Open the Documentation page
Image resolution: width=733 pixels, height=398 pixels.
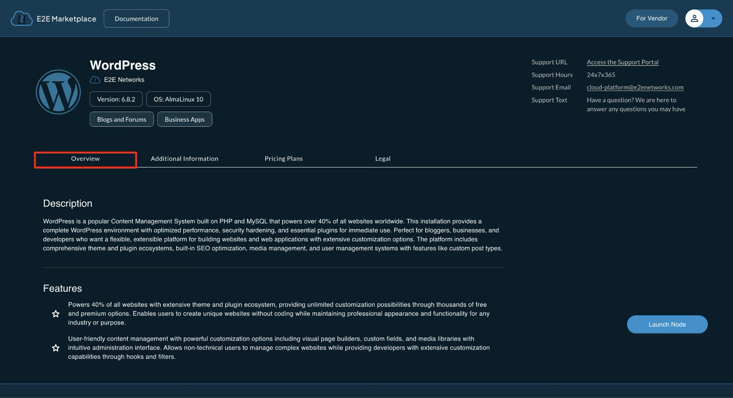136,18
